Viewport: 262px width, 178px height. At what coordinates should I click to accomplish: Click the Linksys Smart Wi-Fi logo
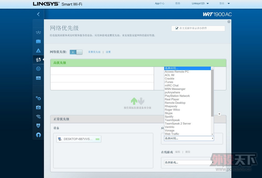point(57,4)
